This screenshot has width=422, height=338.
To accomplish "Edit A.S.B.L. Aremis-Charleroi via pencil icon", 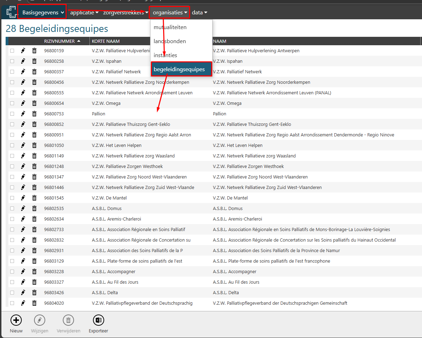I will pos(23,219).
